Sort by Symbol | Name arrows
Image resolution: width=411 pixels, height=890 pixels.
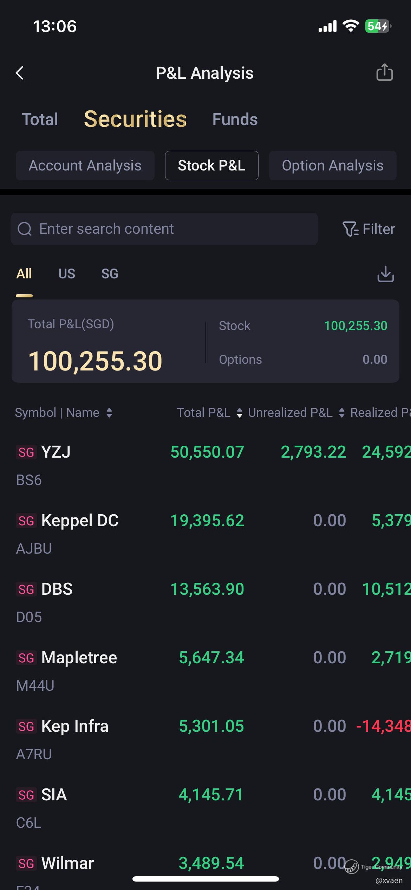point(109,413)
